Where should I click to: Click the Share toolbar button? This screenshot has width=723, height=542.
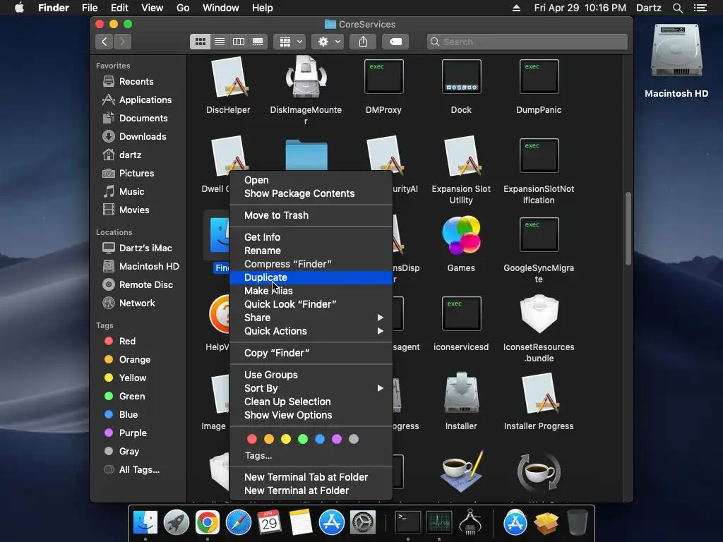tap(364, 42)
